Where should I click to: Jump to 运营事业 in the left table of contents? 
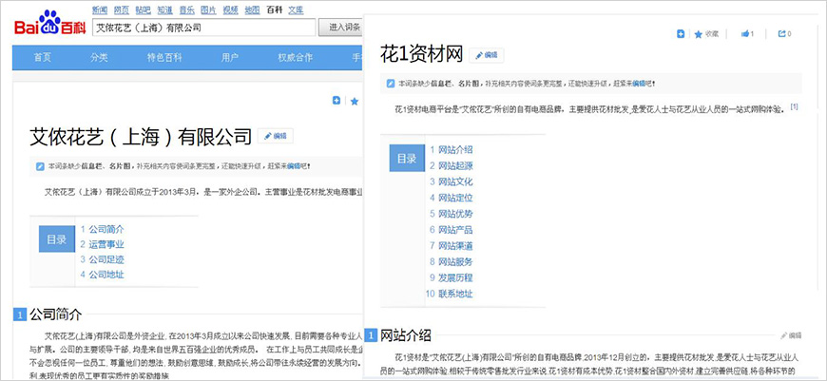(106, 244)
